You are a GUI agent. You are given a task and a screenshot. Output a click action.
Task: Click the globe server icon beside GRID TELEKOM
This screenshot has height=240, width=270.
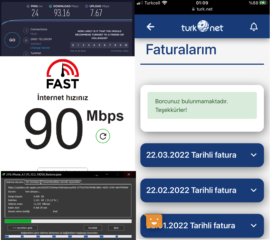pyautogui.click(x=26, y=41)
